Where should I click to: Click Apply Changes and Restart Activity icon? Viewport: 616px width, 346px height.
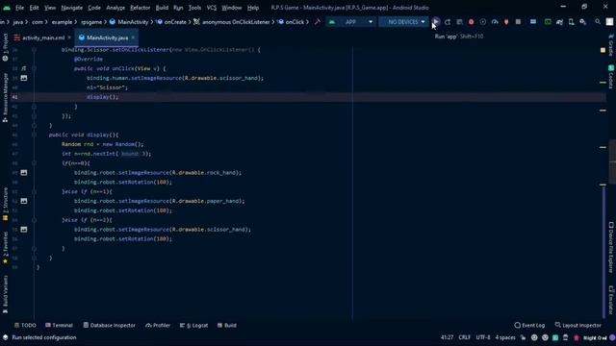[448, 22]
